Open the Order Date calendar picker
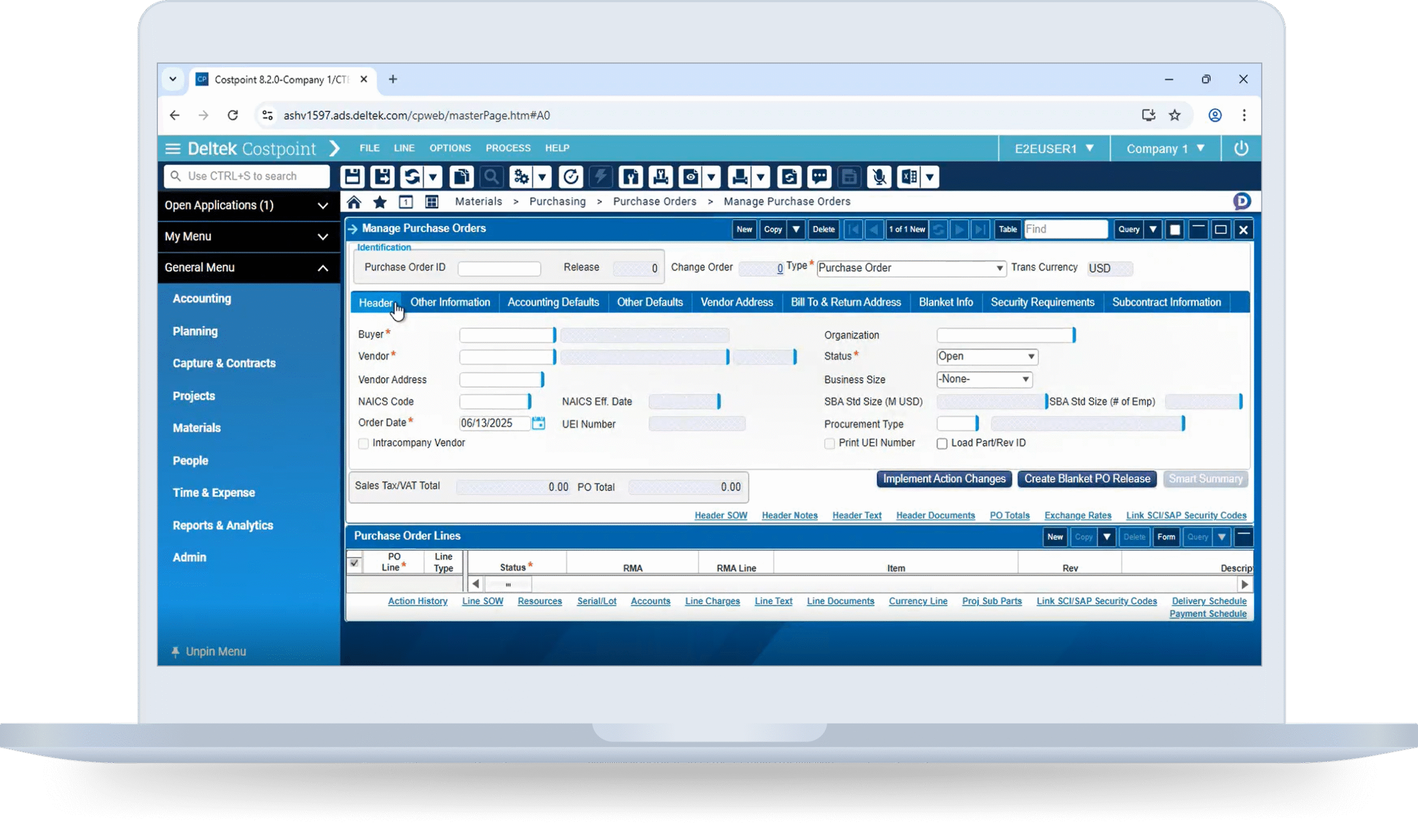1418x826 pixels. click(538, 423)
